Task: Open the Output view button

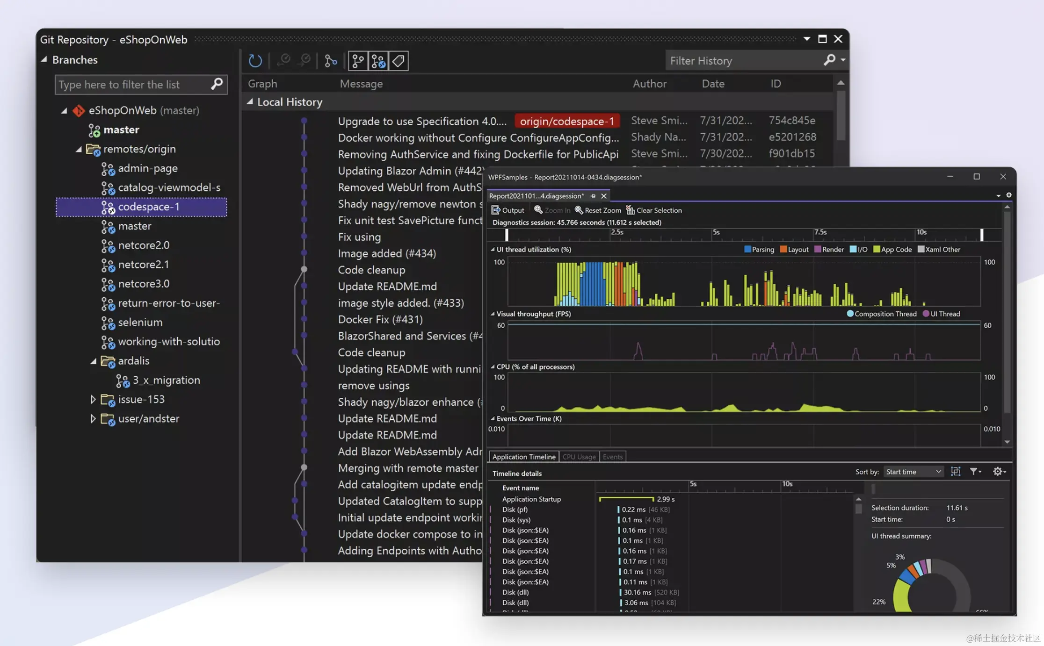Action: [508, 210]
